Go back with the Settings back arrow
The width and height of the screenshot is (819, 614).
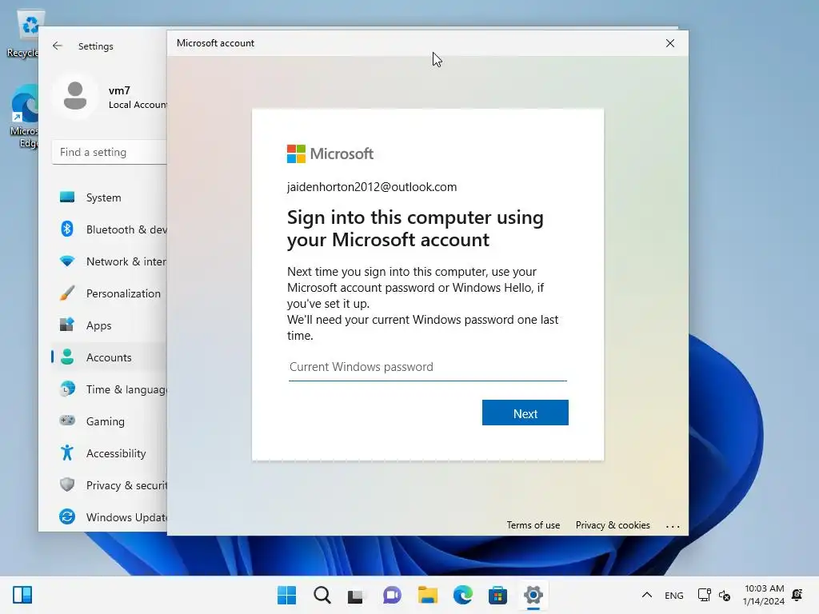click(x=58, y=46)
